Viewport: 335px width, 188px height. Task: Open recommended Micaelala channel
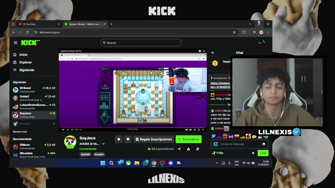point(34,155)
